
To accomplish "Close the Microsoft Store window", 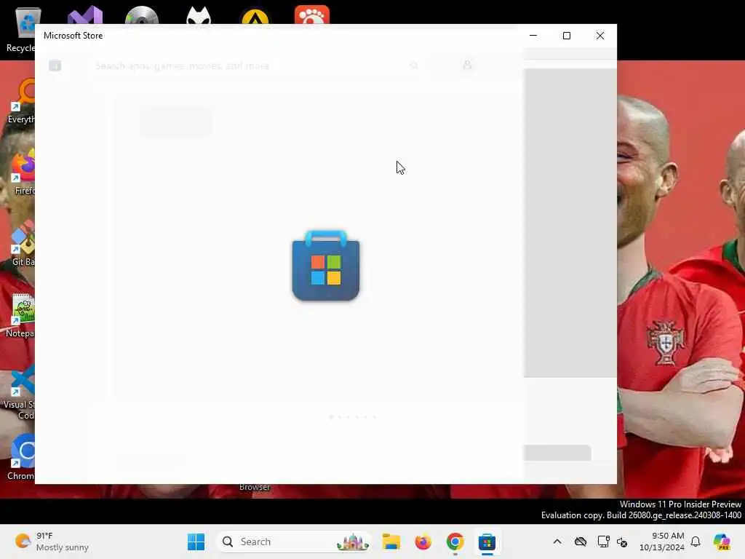I will coord(600,36).
